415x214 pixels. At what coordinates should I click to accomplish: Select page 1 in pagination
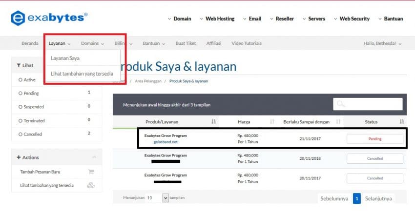point(356,198)
